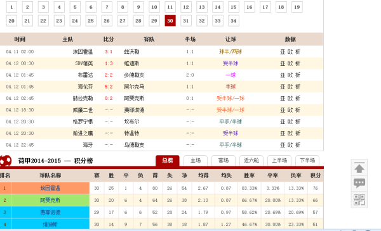Click home team 布雷达

(x=85, y=75)
